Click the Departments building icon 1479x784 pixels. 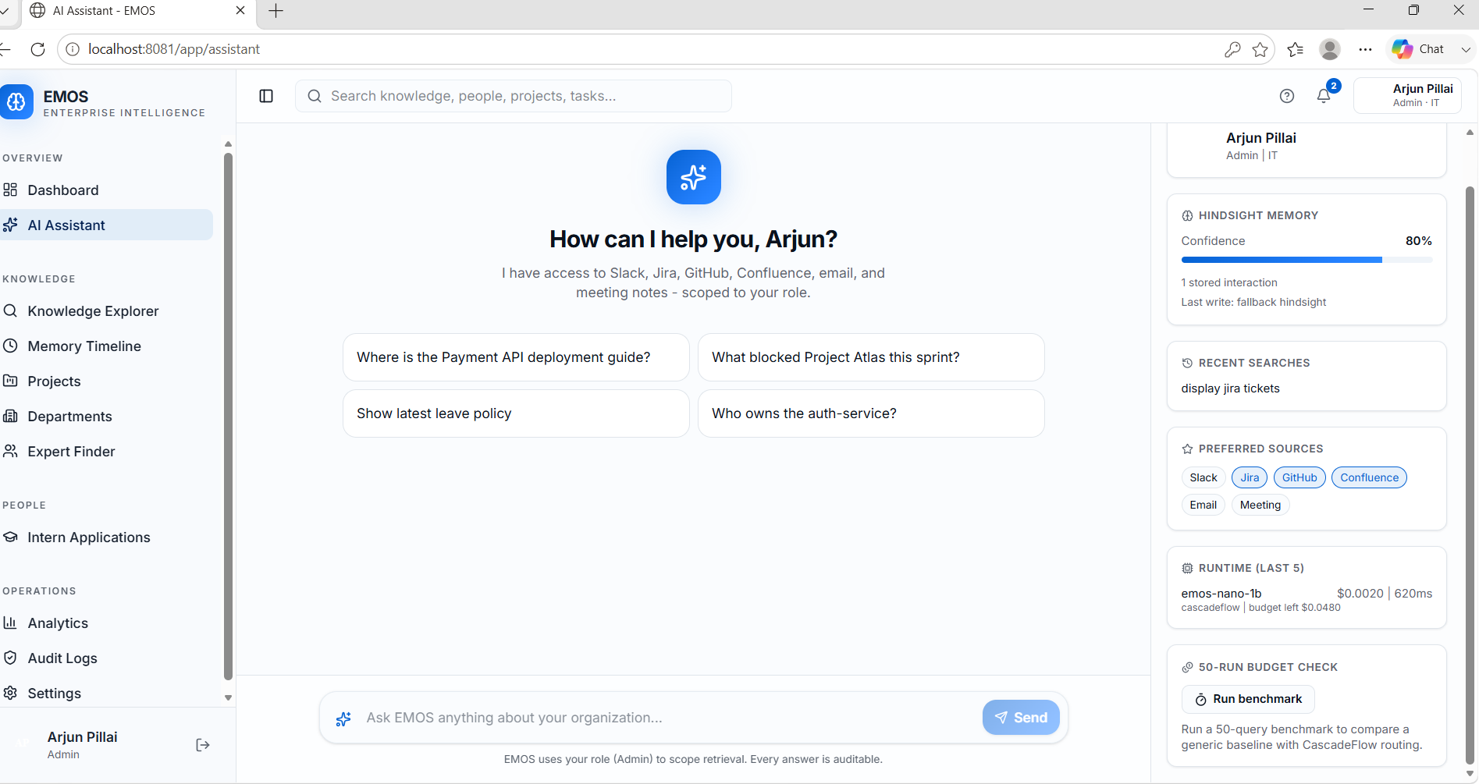(10, 416)
